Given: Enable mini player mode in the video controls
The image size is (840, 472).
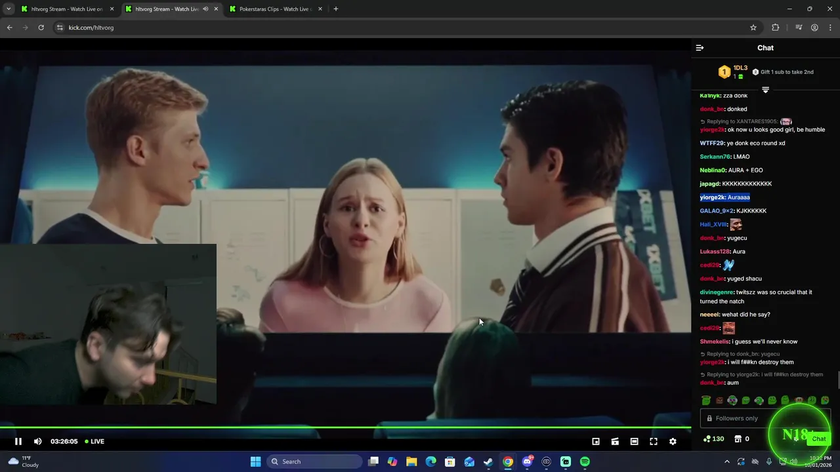Looking at the screenshot, I should click(596, 441).
